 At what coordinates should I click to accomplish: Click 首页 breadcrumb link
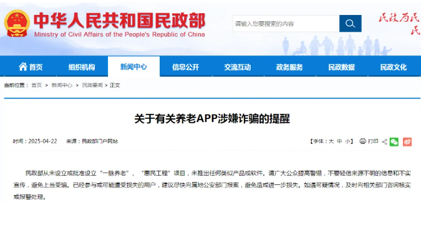37,85
